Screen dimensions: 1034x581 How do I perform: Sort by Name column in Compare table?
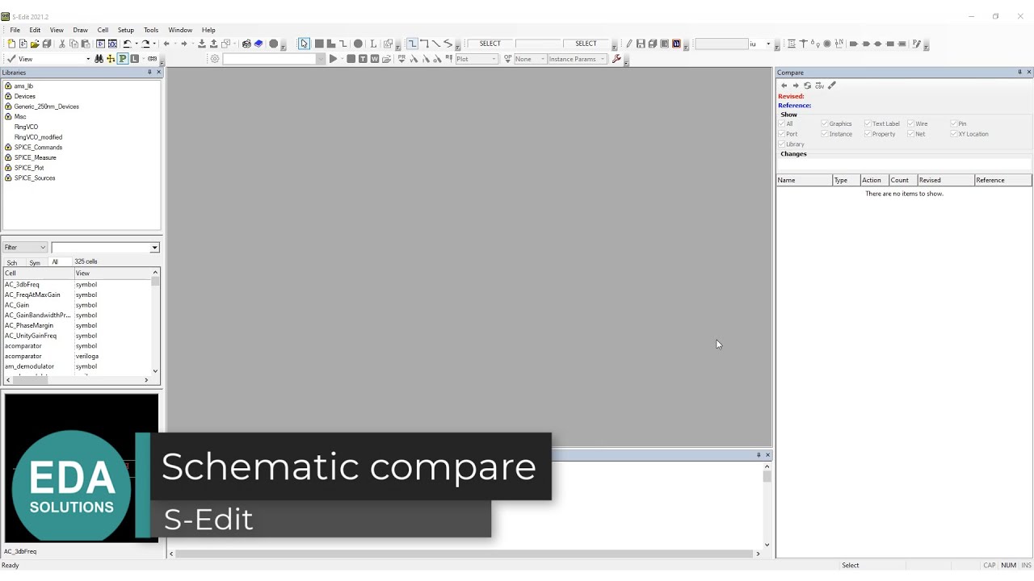804,180
